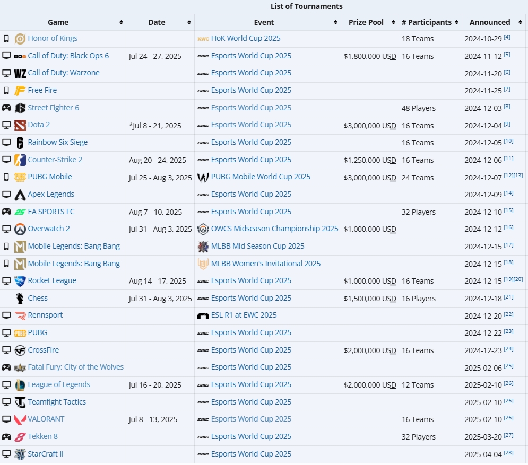Screen dimensions: 528x465
Task: Sort by number of Participants
Action: tap(456, 23)
